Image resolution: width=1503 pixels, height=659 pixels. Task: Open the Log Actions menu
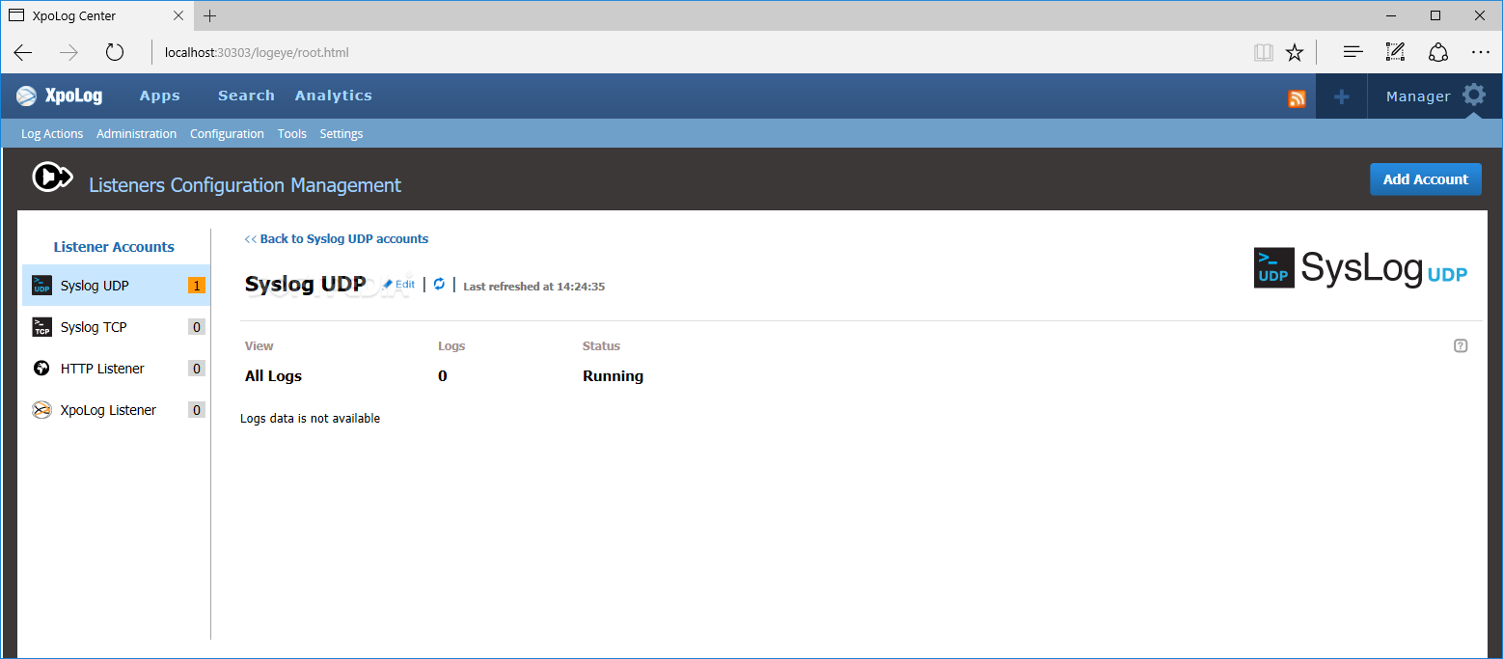tap(52, 134)
